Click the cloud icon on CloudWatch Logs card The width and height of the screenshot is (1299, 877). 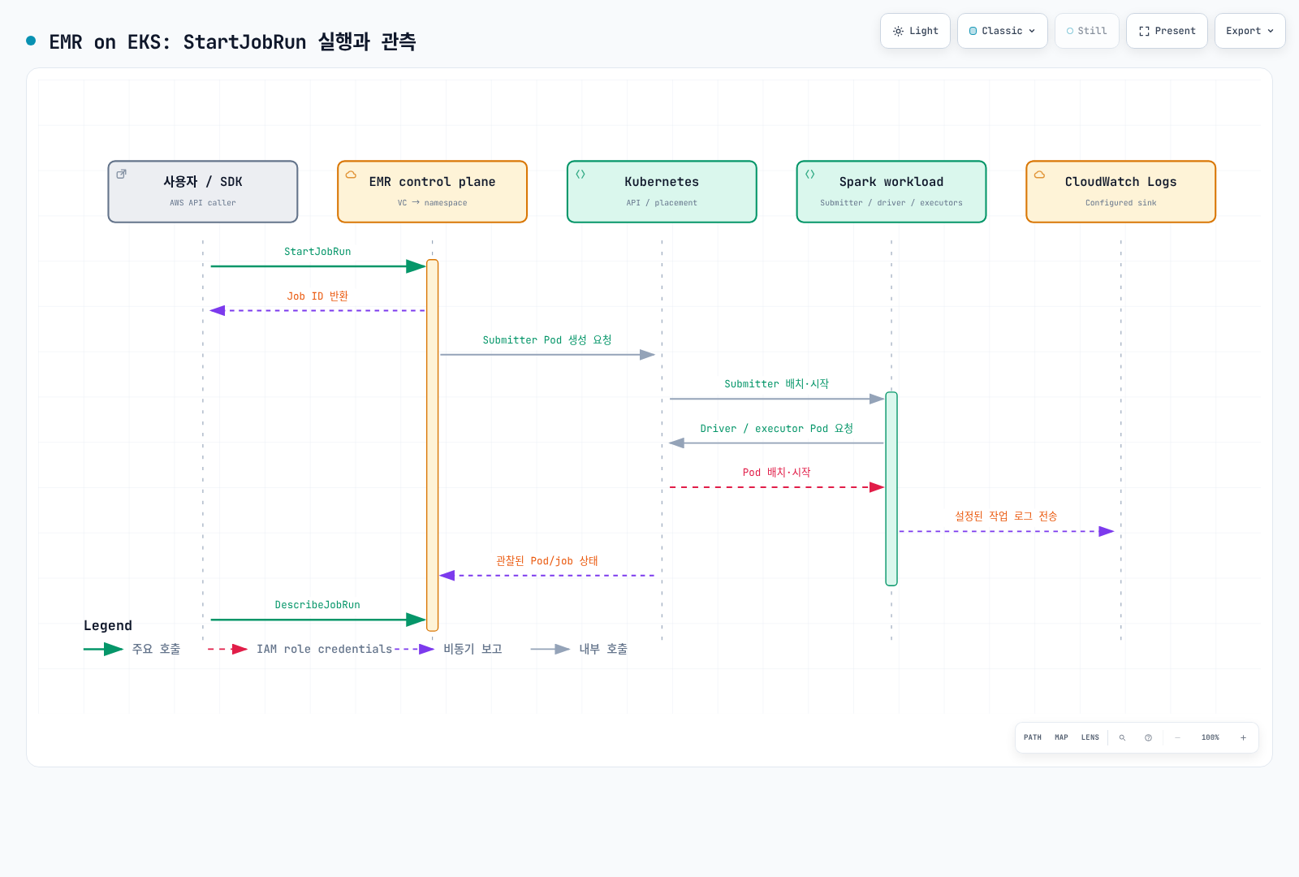pos(1039,174)
